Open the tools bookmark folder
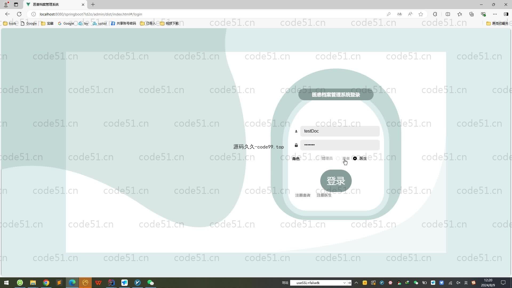The image size is (512, 288). pyautogui.click(x=10, y=23)
